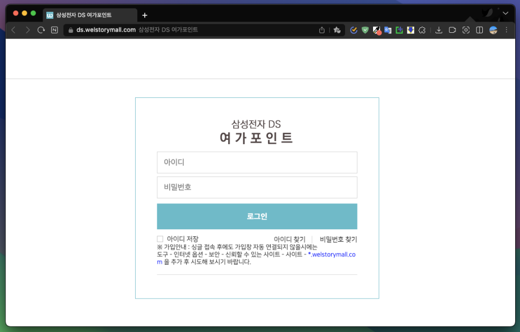The height and width of the screenshot is (332, 520).
Task: Click the N home icon beside reload
Action: point(54,30)
